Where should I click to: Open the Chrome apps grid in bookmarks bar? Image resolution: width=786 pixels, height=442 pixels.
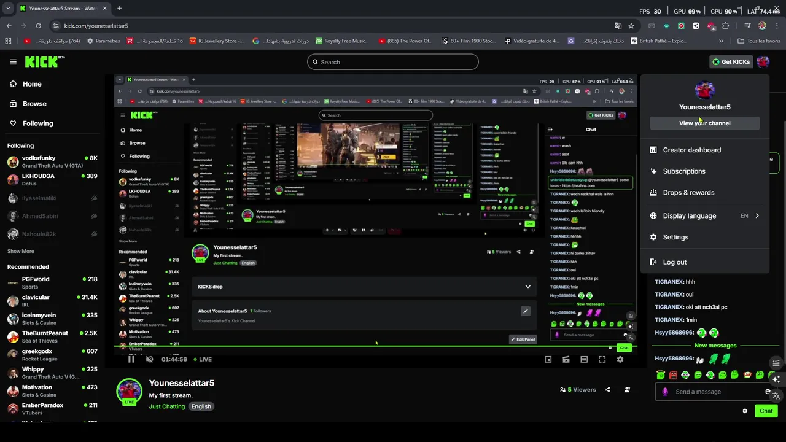tap(8, 41)
